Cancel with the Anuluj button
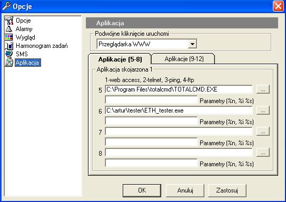This screenshot has height=202, width=286. click(x=185, y=190)
